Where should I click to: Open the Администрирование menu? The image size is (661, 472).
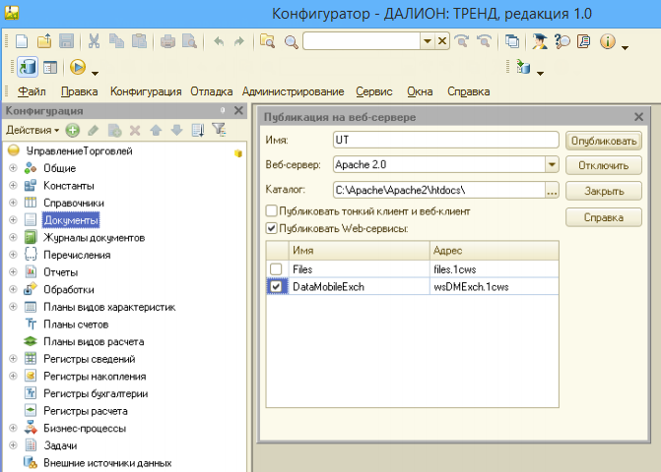[293, 91]
